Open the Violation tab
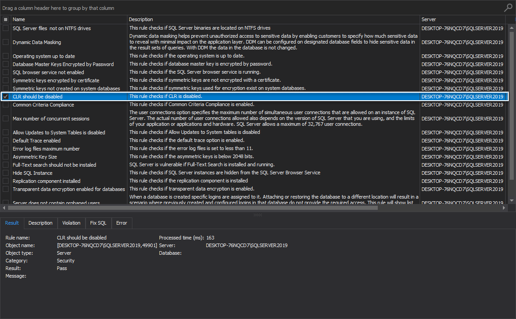 (x=72, y=223)
